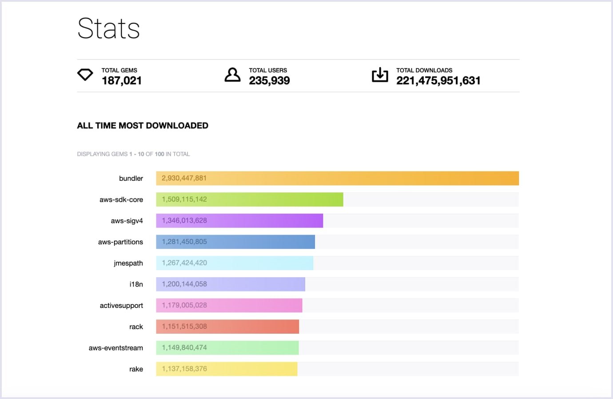Image resolution: width=613 pixels, height=399 pixels.
Task: Click the green aws-sdk-core download bar
Action: tap(249, 199)
